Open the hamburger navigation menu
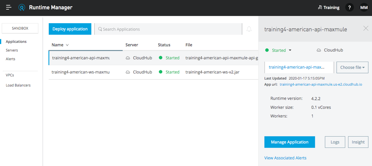This screenshot has width=372, height=166. point(9,7)
